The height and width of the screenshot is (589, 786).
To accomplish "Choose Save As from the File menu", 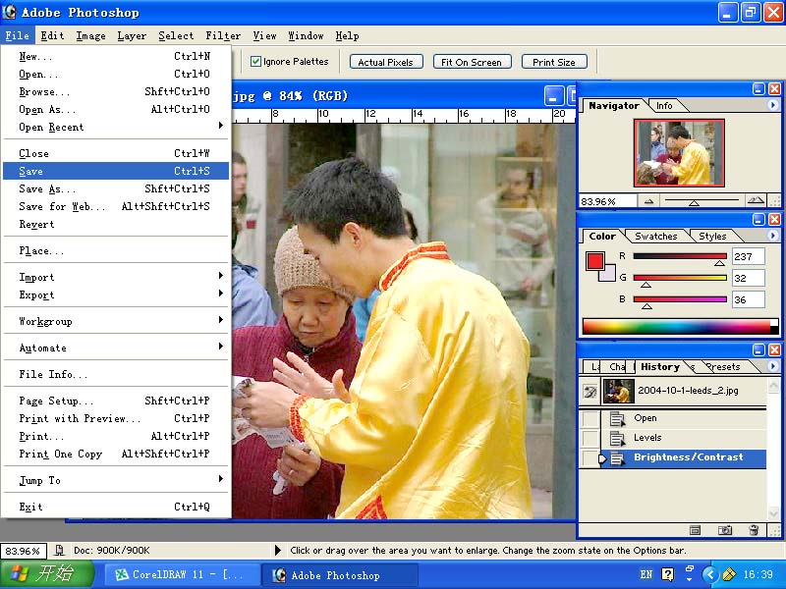I will tap(45, 188).
